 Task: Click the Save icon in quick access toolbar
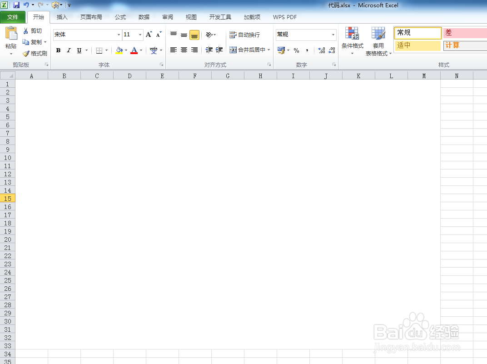pyautogui.click(x=16, y=5)
